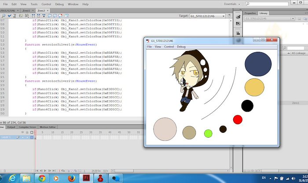This screenshot has width=308, height=183.
Task: Click the Find magnifier icon in script toolbar
Action: pos(4,16)
